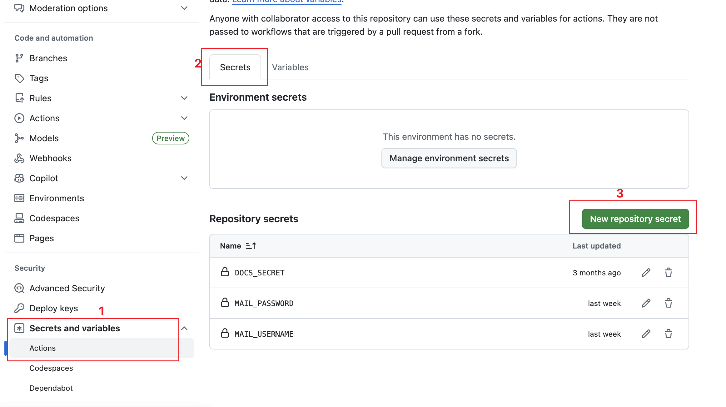
Task: Open the Secrets tab
Action: [x=235, y=67]
